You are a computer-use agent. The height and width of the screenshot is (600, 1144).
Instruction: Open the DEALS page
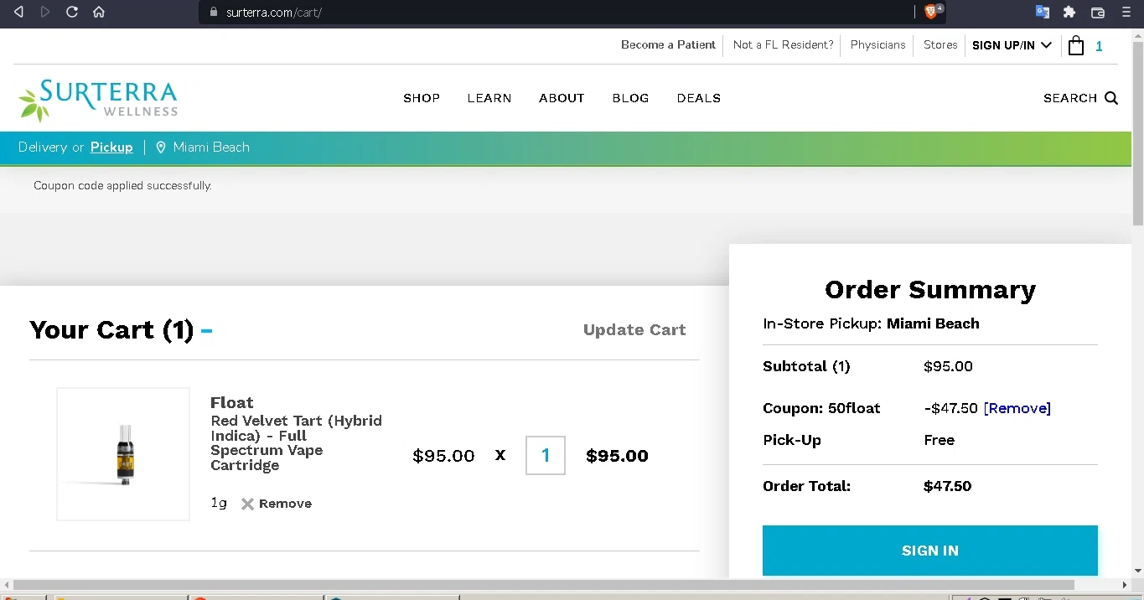(x=699, y=98)
